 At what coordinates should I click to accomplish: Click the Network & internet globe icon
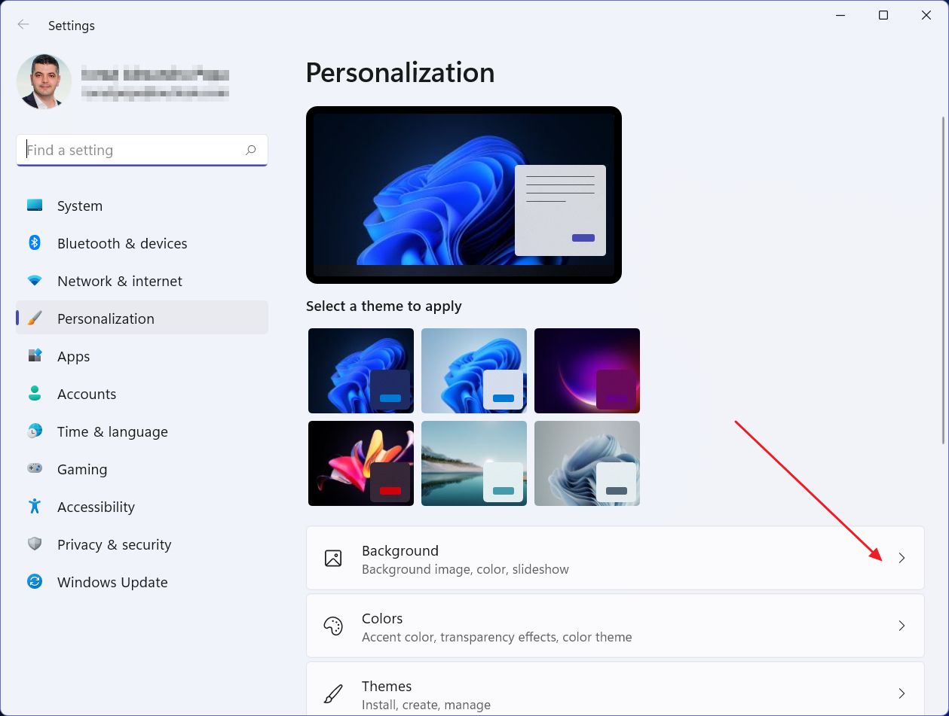[35, 280]
